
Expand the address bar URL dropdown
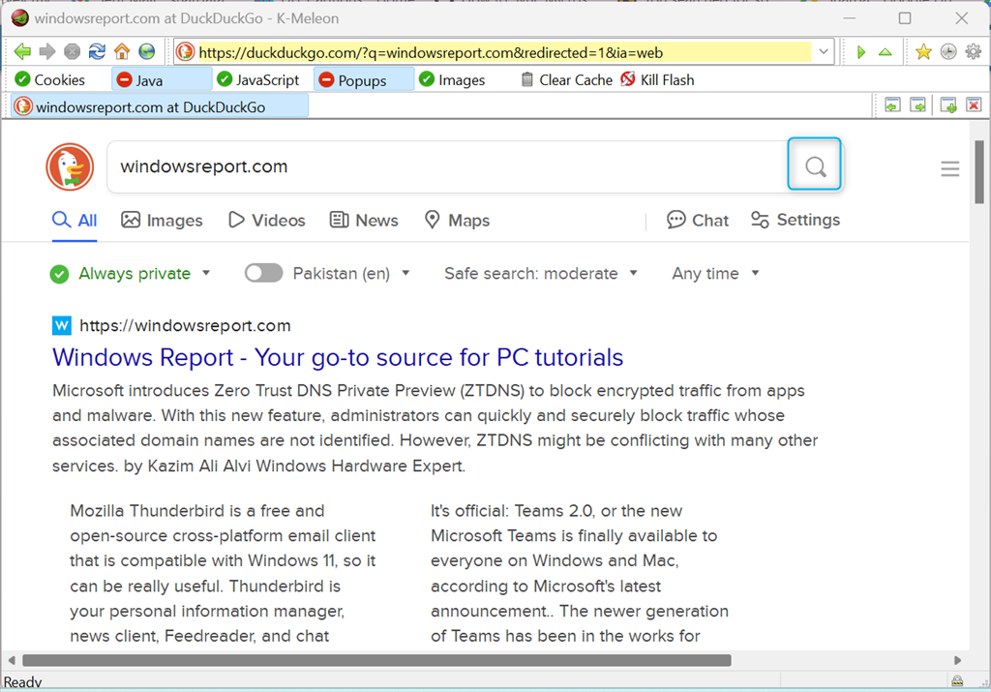(x=823, y=52)
